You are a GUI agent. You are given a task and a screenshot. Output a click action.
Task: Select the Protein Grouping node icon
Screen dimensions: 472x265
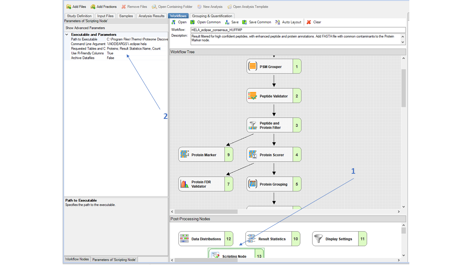pos(253,184)
